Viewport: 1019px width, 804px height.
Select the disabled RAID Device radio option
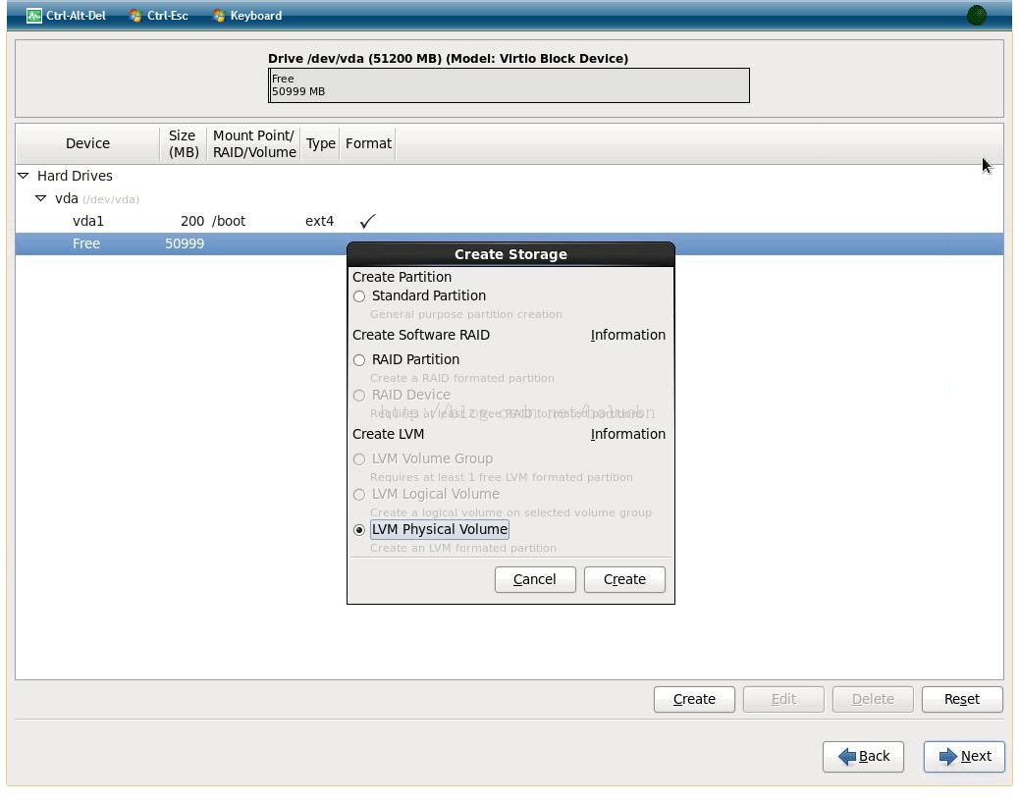pos(358,396)
